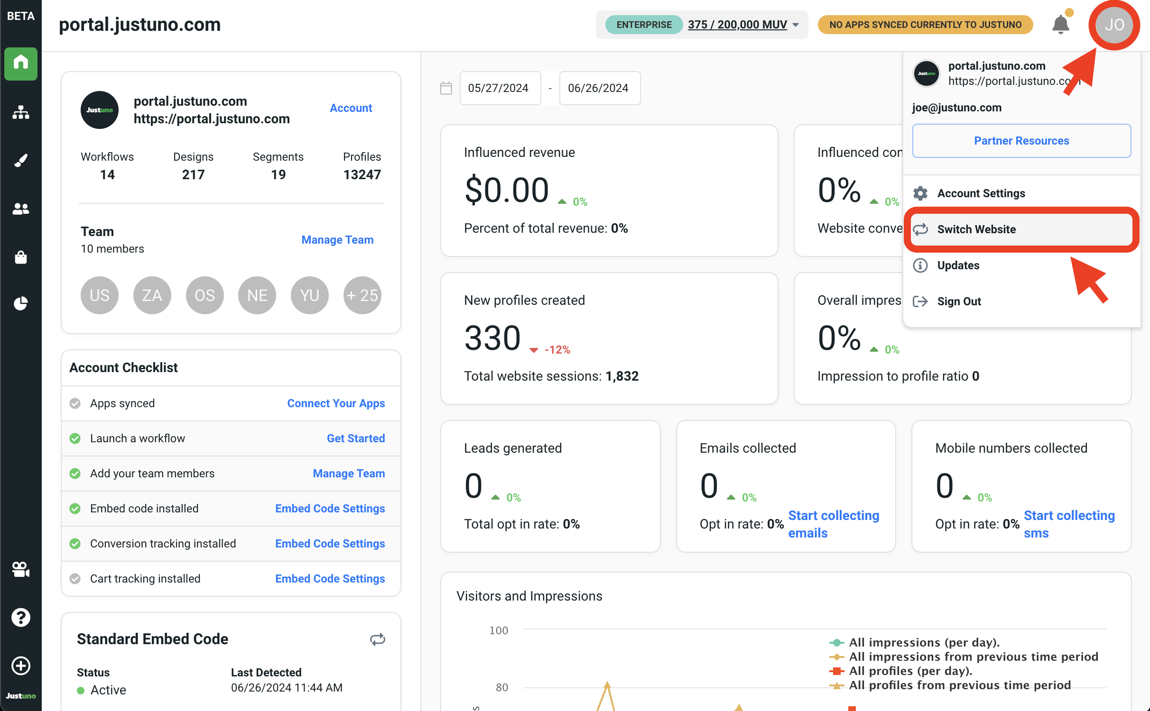This screenshot has height=711, width=1150.
Task: Open the Workflows sitemap sidebar icon
Action: [21, 112]
